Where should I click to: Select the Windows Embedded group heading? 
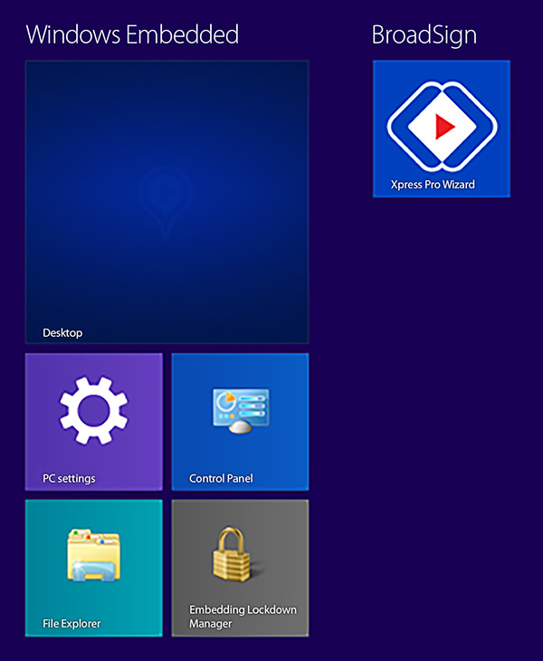click(x=132, y=34)
